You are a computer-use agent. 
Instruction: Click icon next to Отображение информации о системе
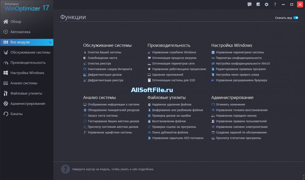(x=85, y=104)
